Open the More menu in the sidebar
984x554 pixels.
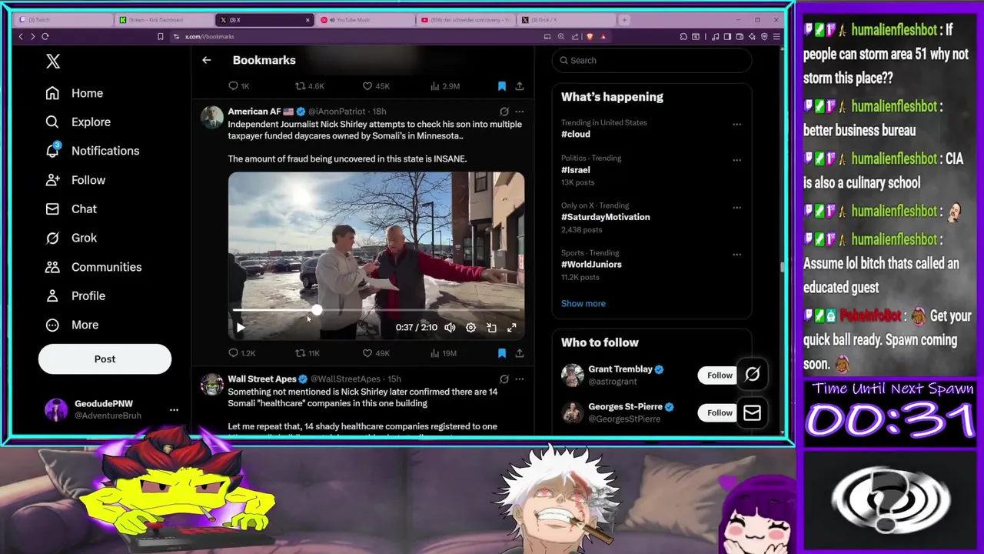[x=71, y=325]
